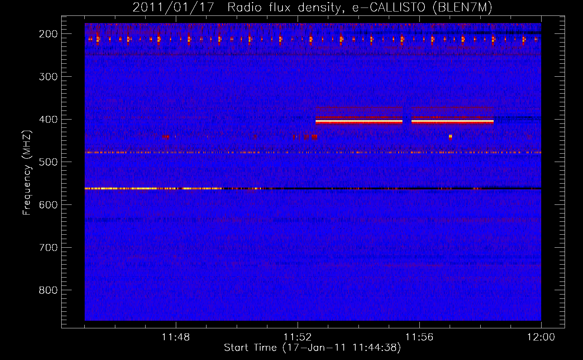Click the Start Time axis label

coord(312,348)
